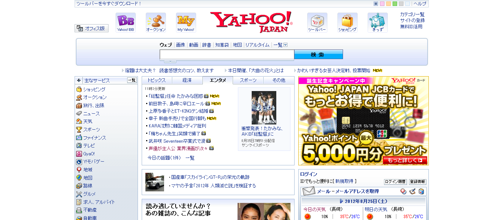Screen dimensions: 503x220
Task: Select the 動画 search tab
Action: pyautogui.click(x=194, y=45)
